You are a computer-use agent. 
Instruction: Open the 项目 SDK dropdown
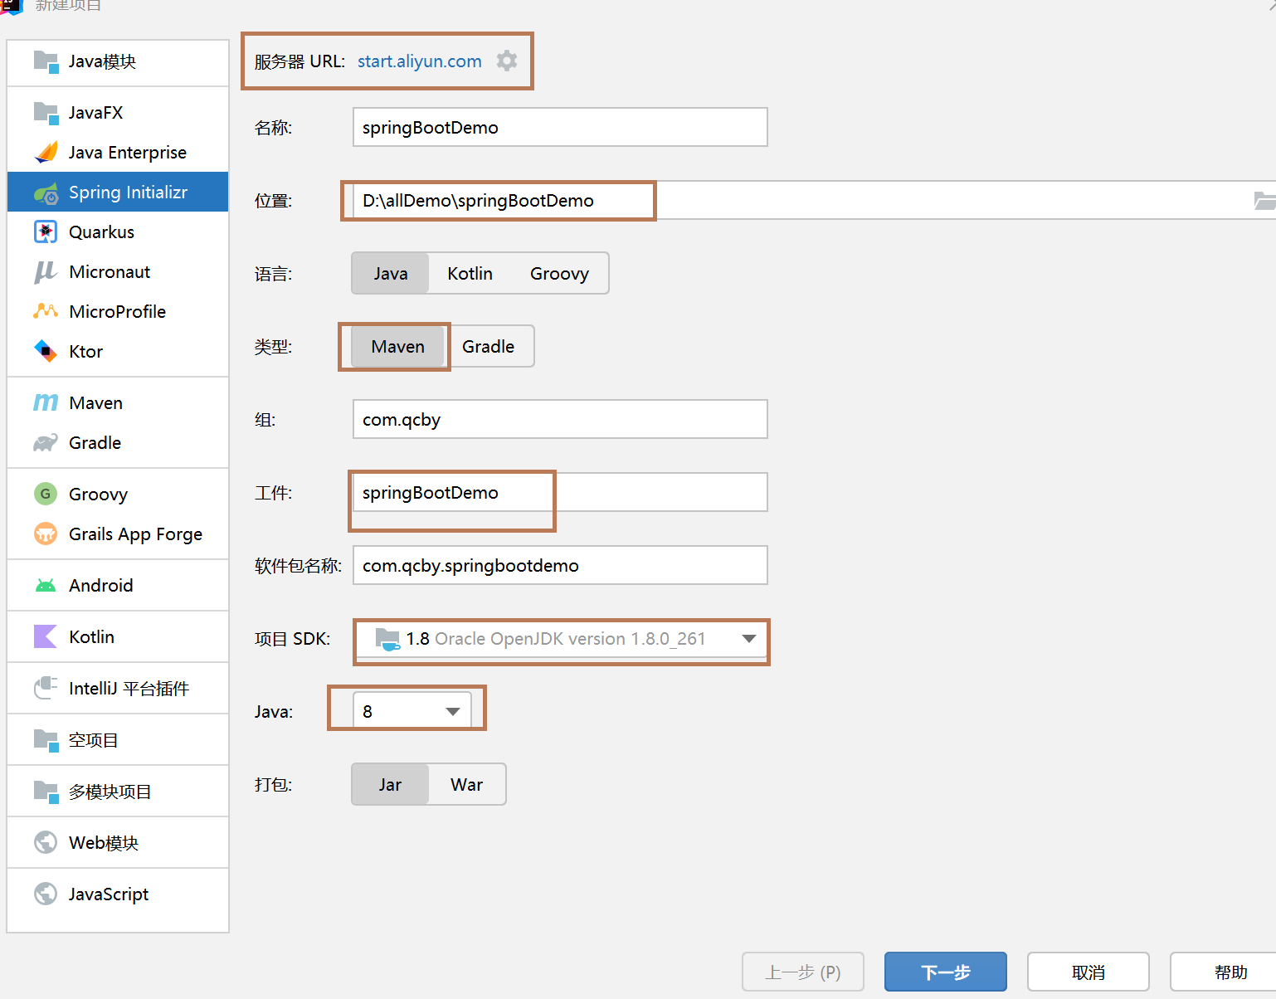pyautogui.click(x=560, y=639)
